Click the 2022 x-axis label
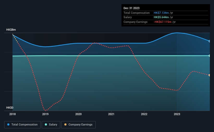Image resolution: width=214 pixels, height=132 pixels. (144, 114)
